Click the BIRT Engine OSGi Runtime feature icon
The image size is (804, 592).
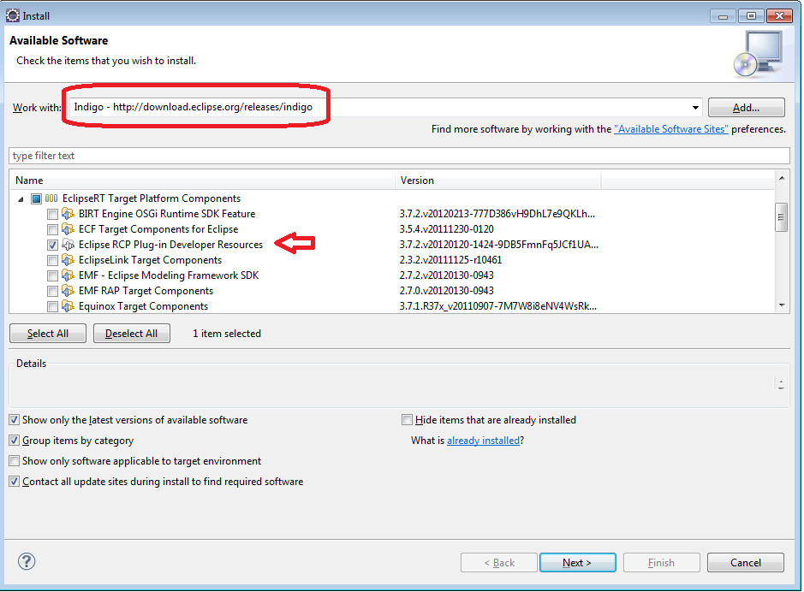tap(68, 214)
